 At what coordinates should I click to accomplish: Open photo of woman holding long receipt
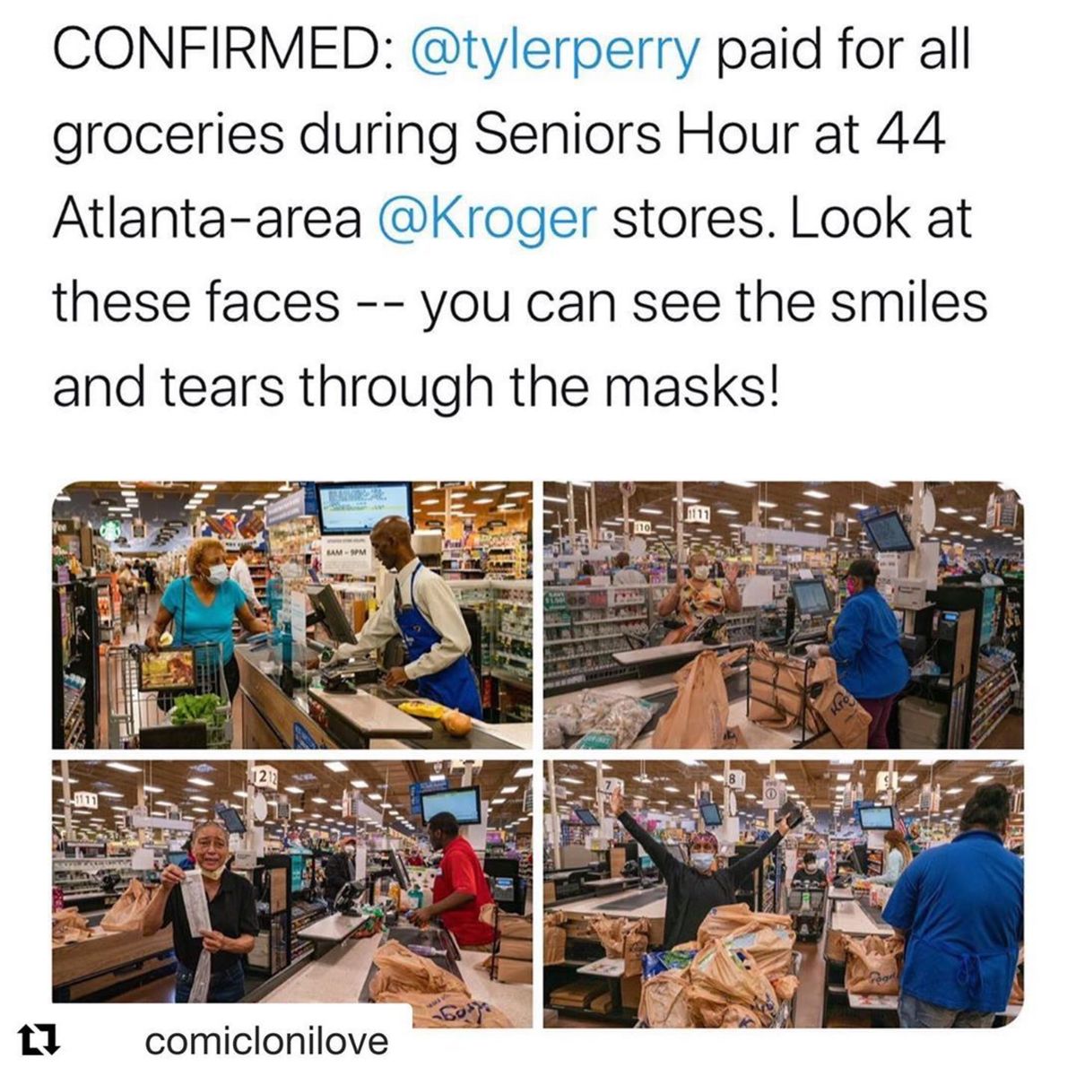(x=292, y=893)
